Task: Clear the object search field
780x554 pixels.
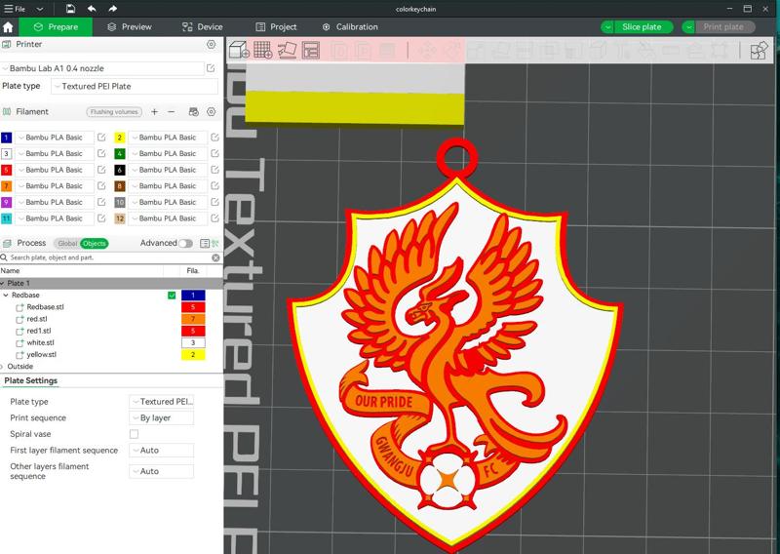Action: tap(215, 257)
